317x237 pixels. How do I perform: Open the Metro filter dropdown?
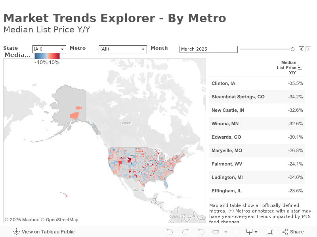point(122,49)
